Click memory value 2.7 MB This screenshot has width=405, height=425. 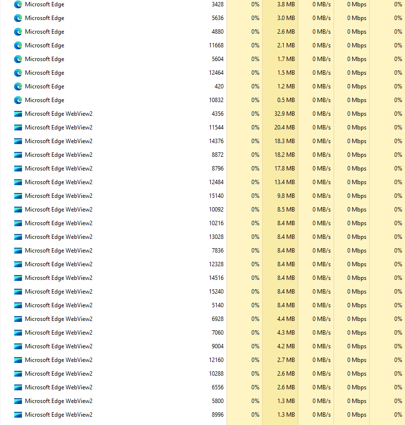pyautogui.click(x=286, y=360)
